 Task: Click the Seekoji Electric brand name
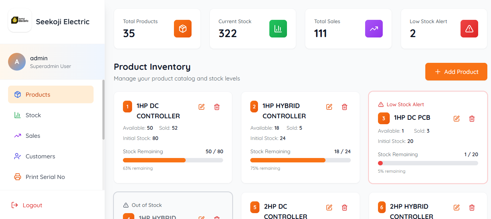click(63, 22)
